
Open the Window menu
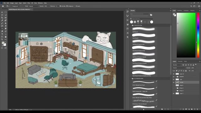pyautogui.click(x=41, y=3)
